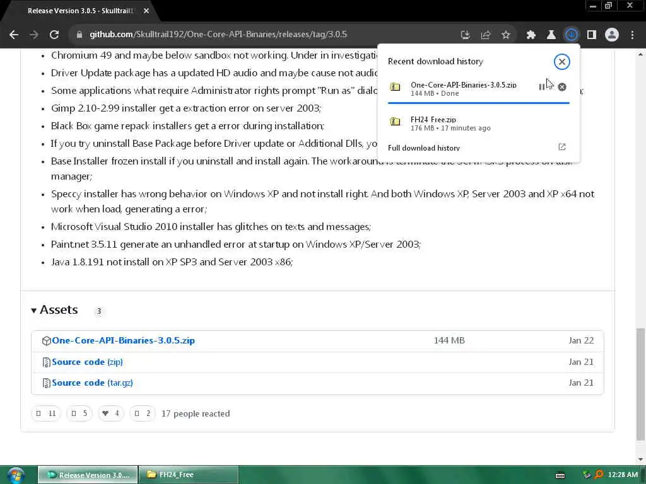Click the file icon beside Source code (zip)

46,362
